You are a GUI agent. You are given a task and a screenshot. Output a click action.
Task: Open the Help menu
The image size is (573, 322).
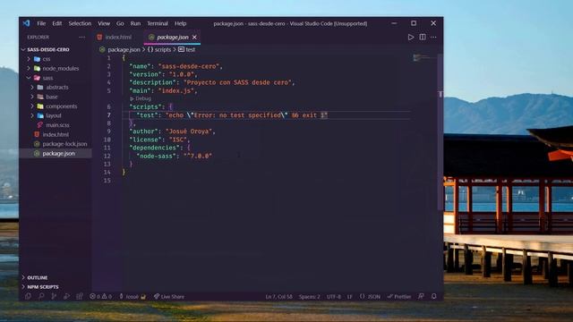[x=180, y=23]
